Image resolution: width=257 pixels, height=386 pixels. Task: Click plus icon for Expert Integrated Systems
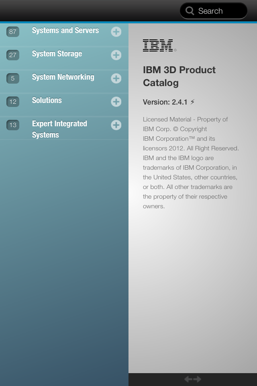tap(116, 125)
